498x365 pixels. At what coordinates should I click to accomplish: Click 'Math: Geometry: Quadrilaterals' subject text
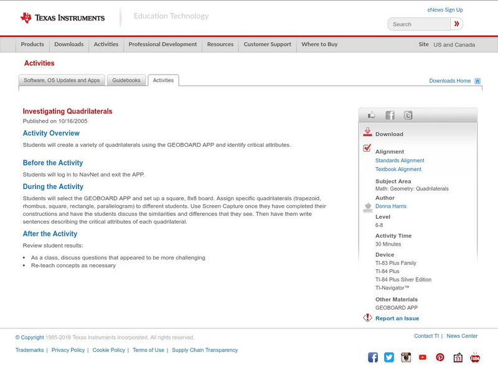click(412, 188)
